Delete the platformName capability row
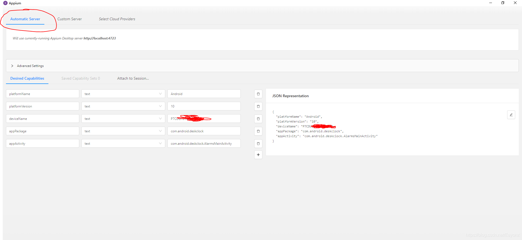 click(258, 94)
